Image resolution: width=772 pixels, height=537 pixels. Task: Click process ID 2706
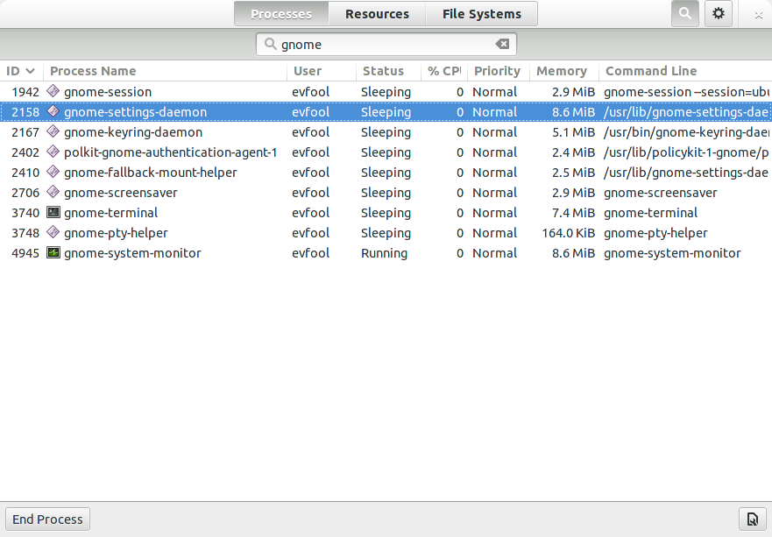tap(25, 193)
